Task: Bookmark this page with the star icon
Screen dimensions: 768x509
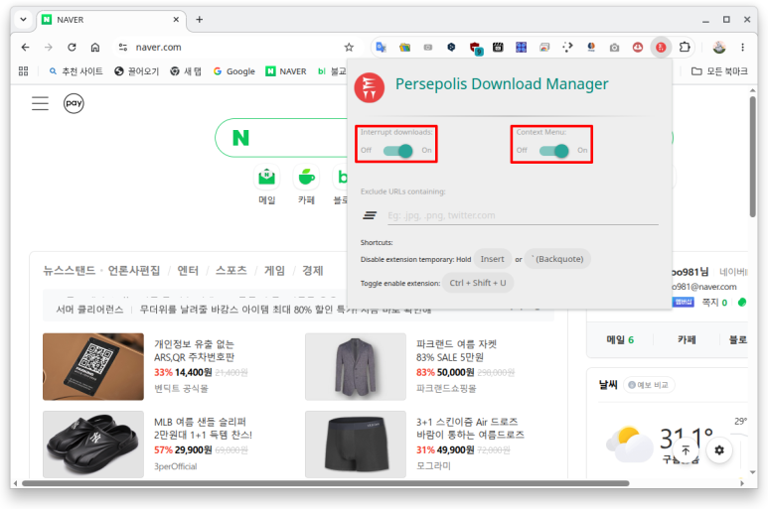Action: click(349, 48)
